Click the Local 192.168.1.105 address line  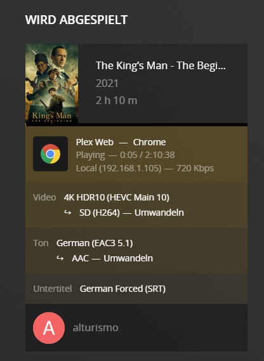145,168
